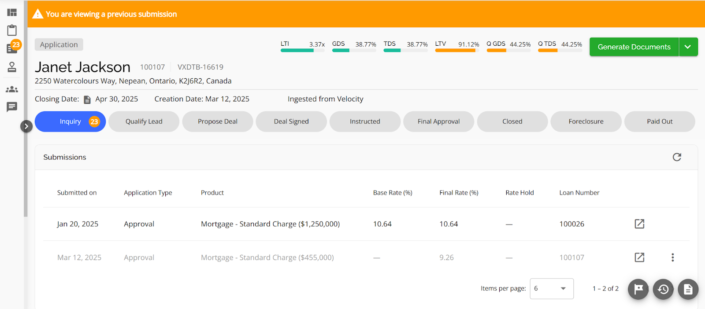Select the Qualify Lead stage

144,121
